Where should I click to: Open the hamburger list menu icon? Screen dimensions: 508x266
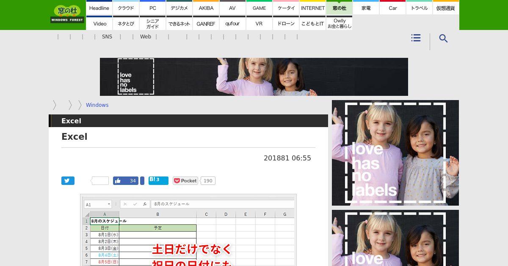click(x=416, y=38)
